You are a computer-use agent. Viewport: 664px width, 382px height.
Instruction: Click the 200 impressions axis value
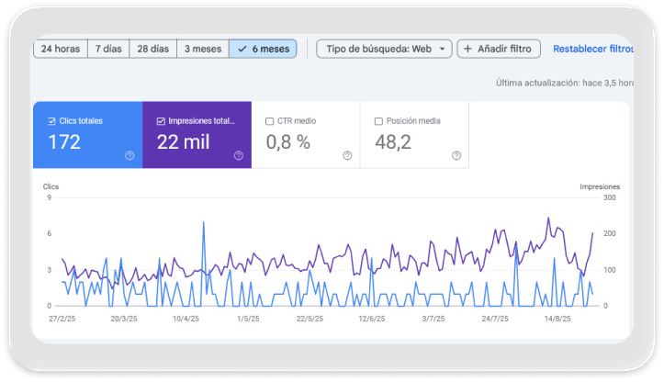pos(610,233)
